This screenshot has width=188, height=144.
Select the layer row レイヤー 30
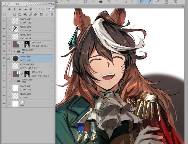(27, 21)
